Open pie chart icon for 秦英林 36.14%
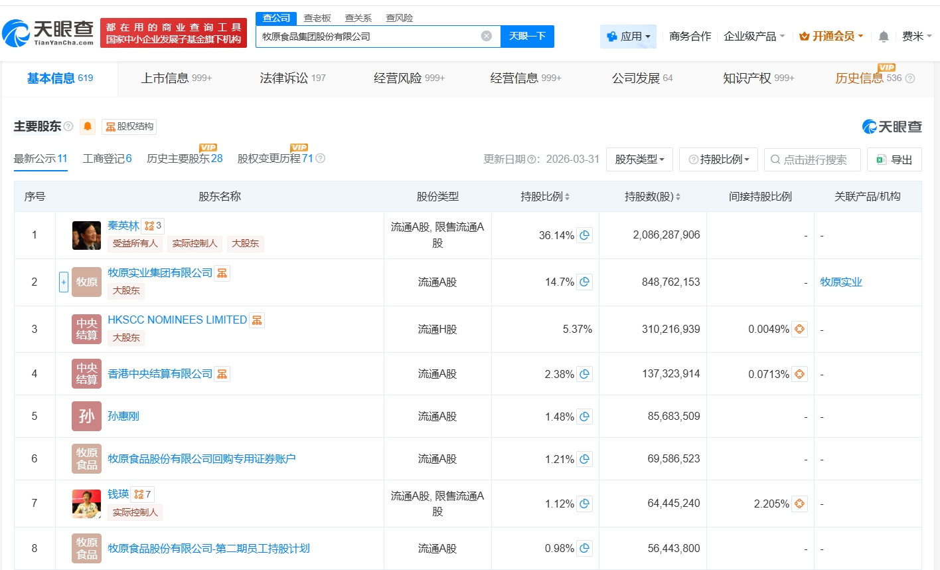Image resolution: width=940 pixels, height=570 pixels. click(584, 235)
